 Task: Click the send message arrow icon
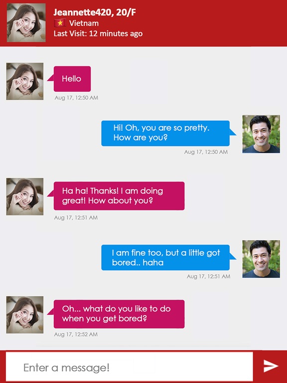[x=271, y=366]
